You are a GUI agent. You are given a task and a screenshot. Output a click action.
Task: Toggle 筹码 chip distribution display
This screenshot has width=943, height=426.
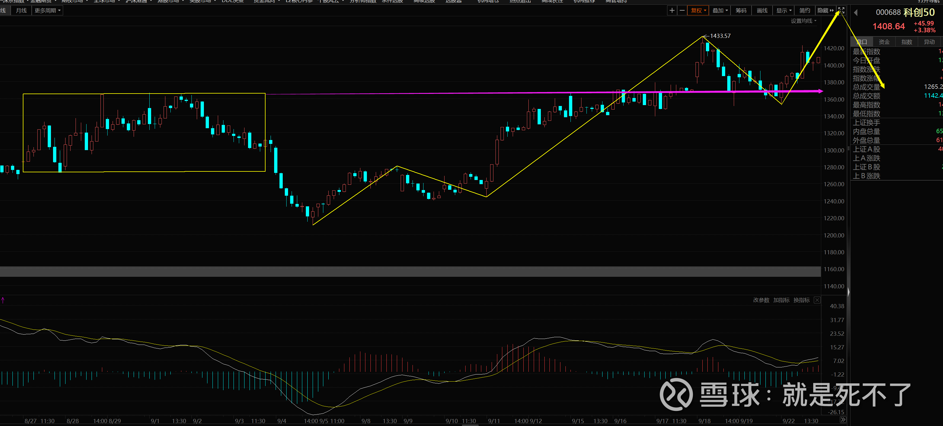(741, 11)
